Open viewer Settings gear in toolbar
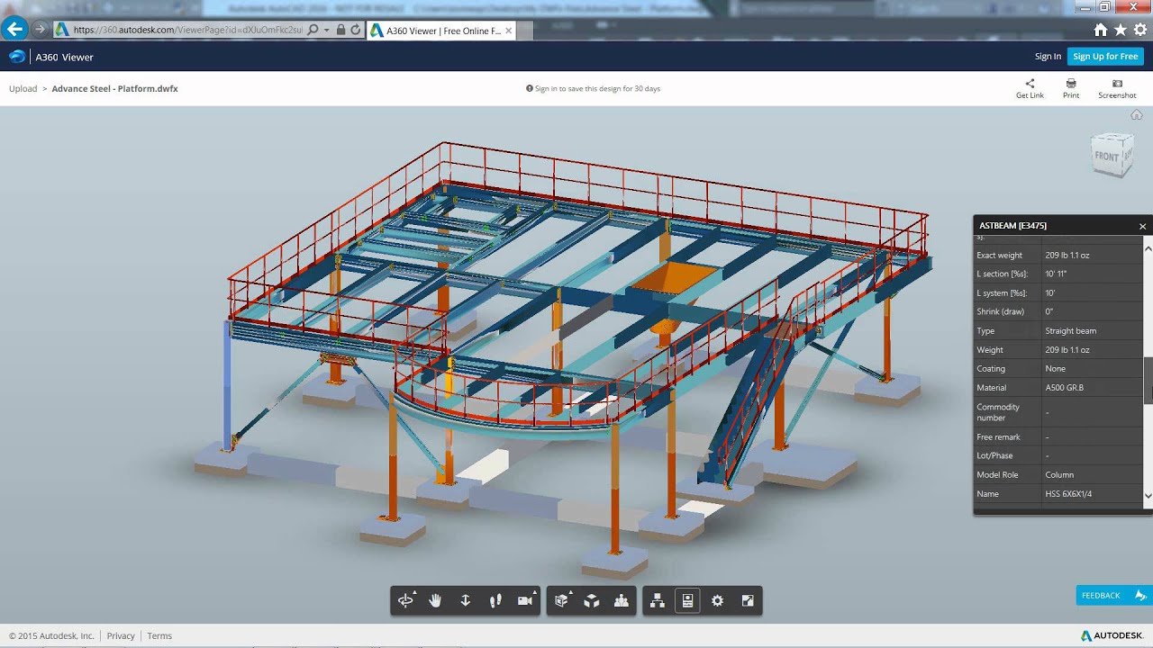The image size is (1153, 648). click(717, 600)
